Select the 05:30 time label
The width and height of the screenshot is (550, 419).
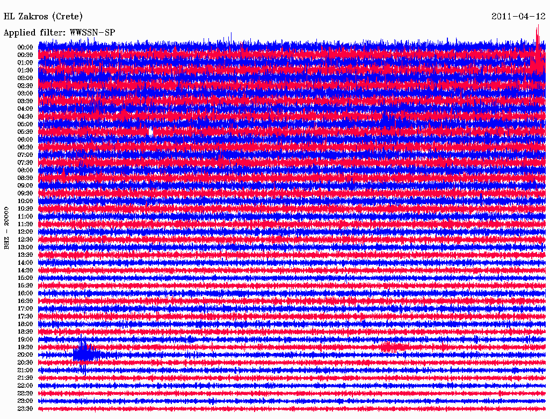25,132
